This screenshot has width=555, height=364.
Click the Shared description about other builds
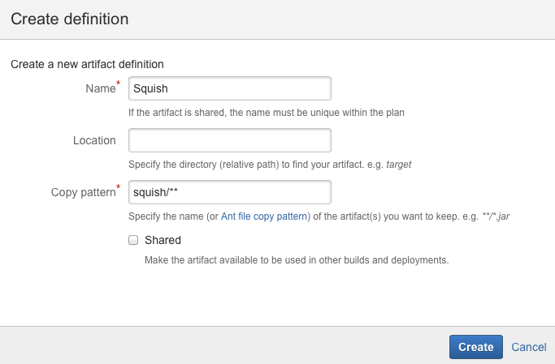[296, 260]
